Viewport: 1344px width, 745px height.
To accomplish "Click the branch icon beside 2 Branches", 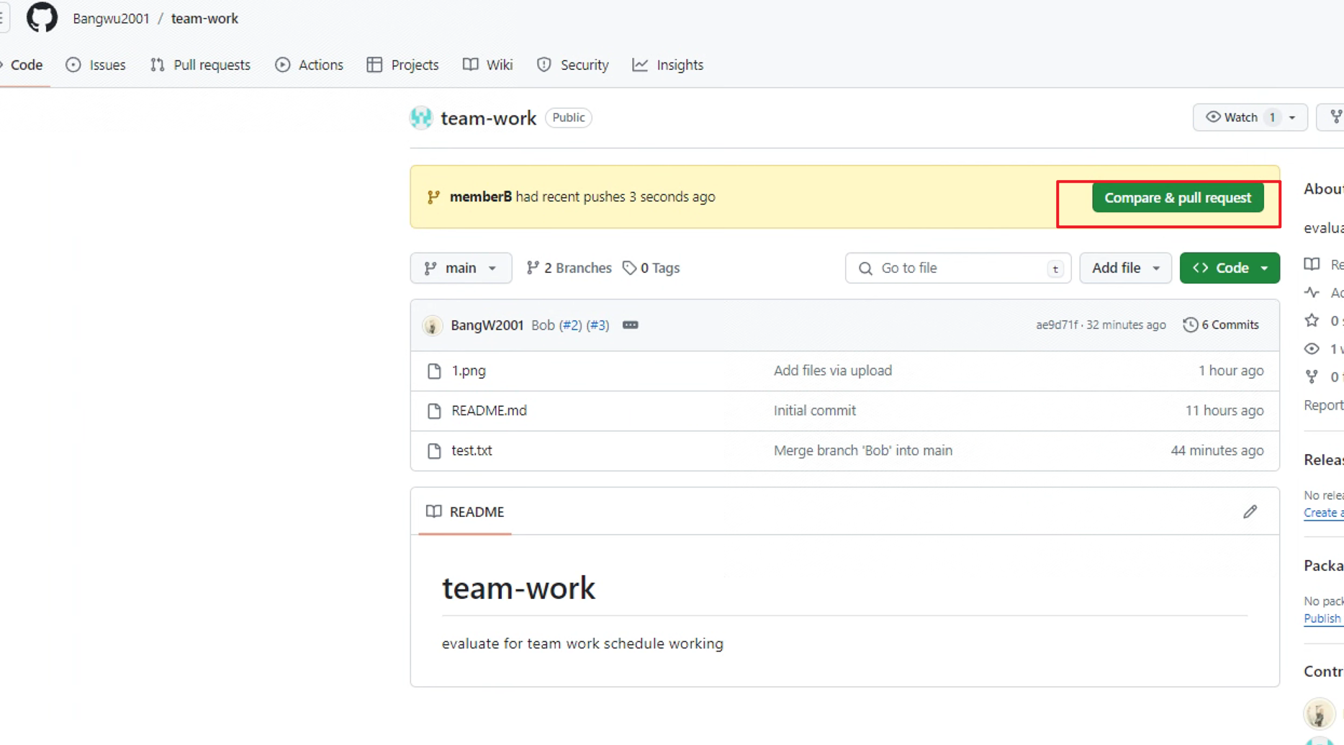I will click(x=533, y=268).
